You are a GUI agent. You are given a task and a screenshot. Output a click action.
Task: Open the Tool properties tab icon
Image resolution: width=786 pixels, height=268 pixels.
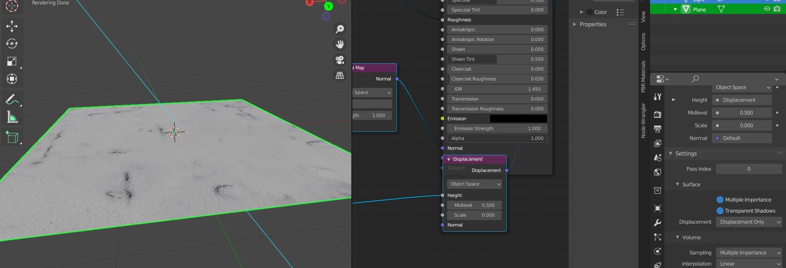coord(657,96)
